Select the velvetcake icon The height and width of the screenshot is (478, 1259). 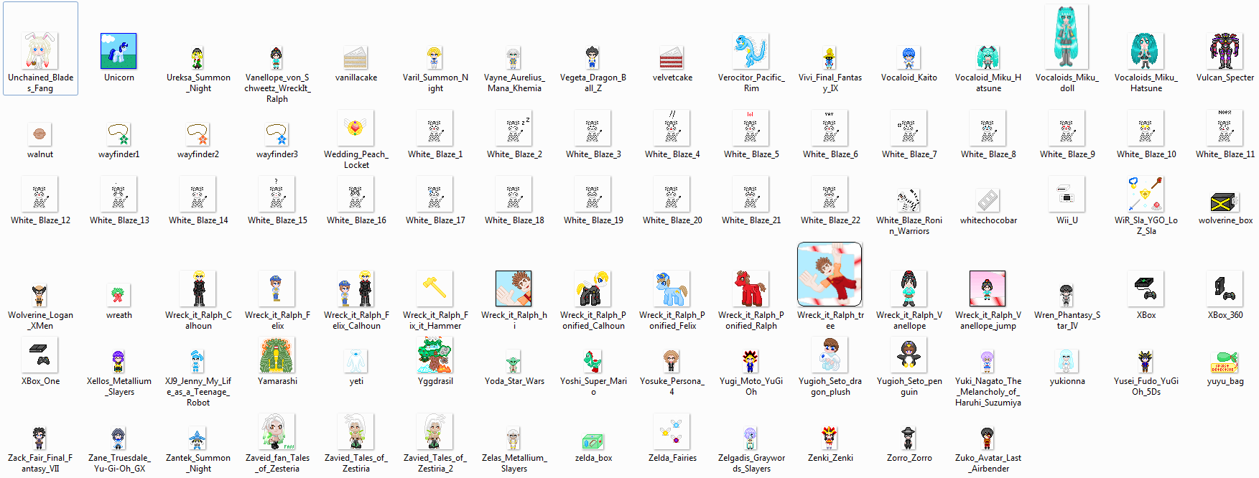pos(672,57)
